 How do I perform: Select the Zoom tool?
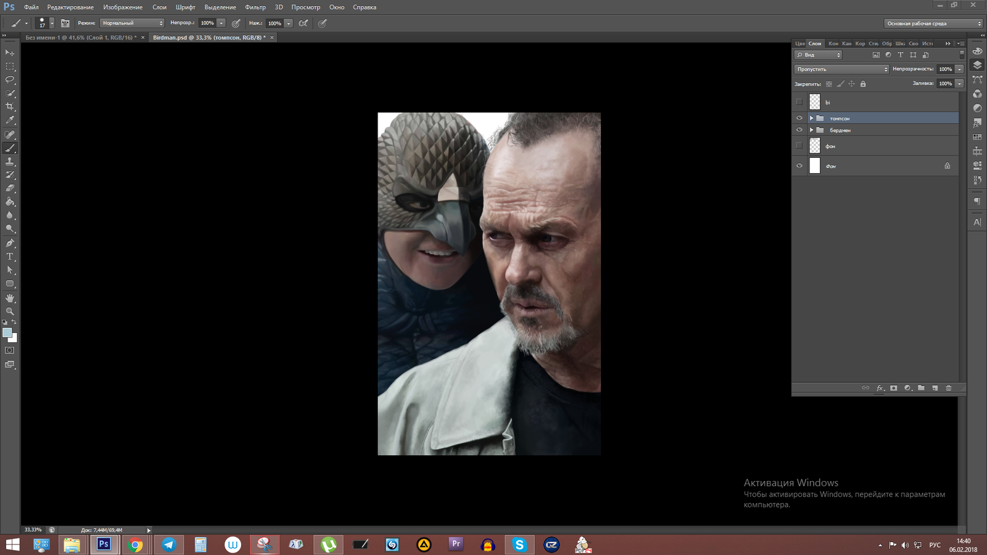pyautogui.click(x=10, y=311)
